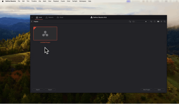
Task: Open the View menu
Action: click(50, 1)
